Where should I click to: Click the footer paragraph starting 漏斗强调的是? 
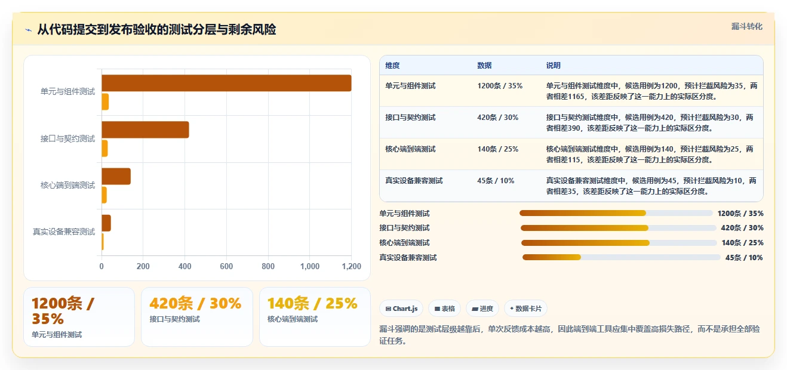(x=570, y=335)
